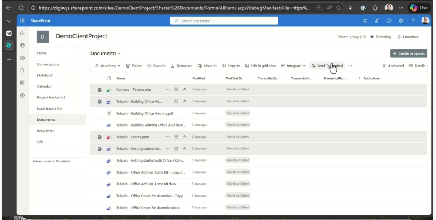Open the megaphone news icon in the SharePoint header
Image resolution: width=436 pixels, height=220 pixels.
click(x=365, y=20)
